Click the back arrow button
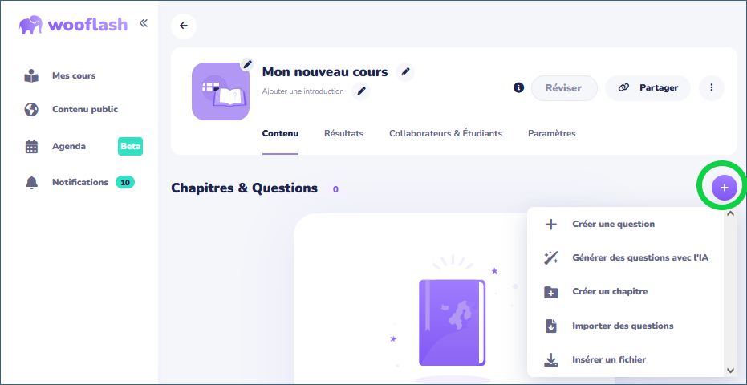The width and height of the screenshot is (747, 385). click(184, 26)
